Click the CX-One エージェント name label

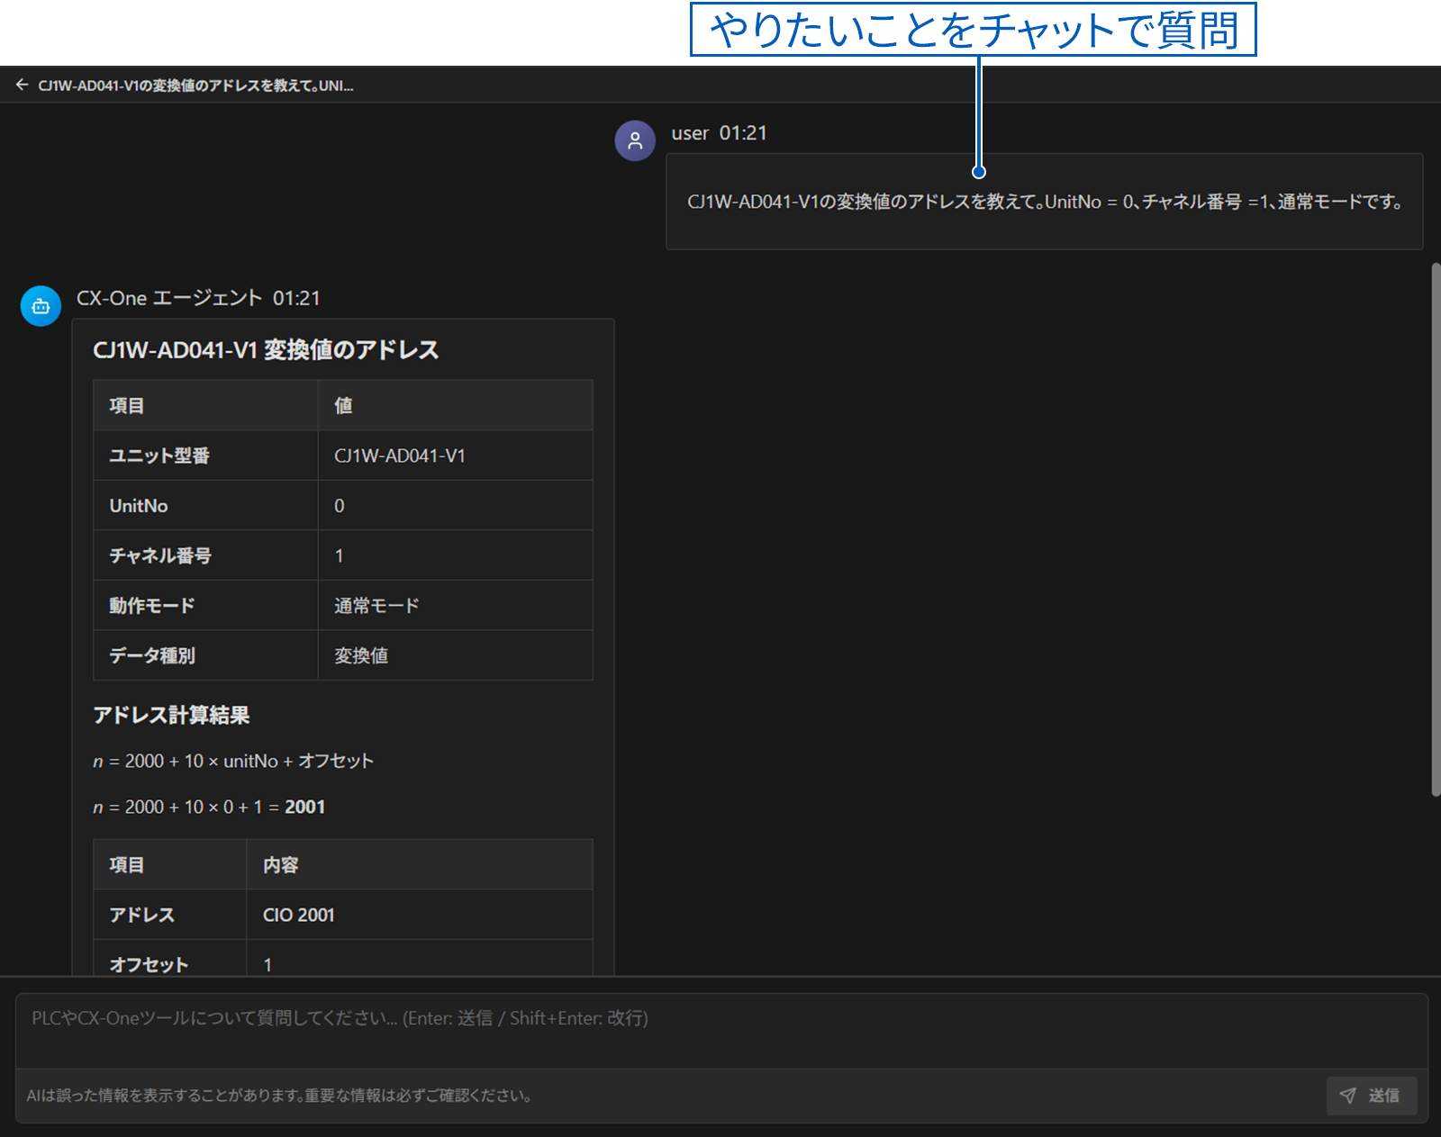[x=169, y=298]
